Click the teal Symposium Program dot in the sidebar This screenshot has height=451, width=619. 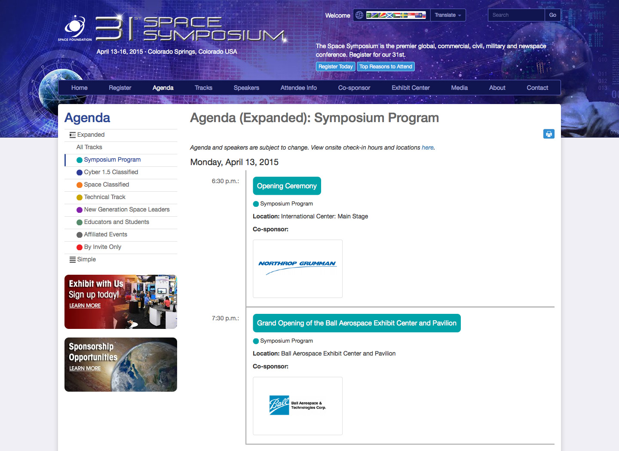[80, 160]
